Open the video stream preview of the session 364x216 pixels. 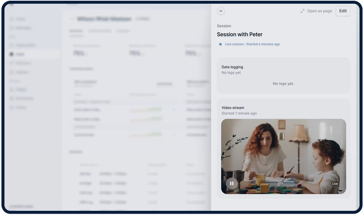(x=283, y=156)
